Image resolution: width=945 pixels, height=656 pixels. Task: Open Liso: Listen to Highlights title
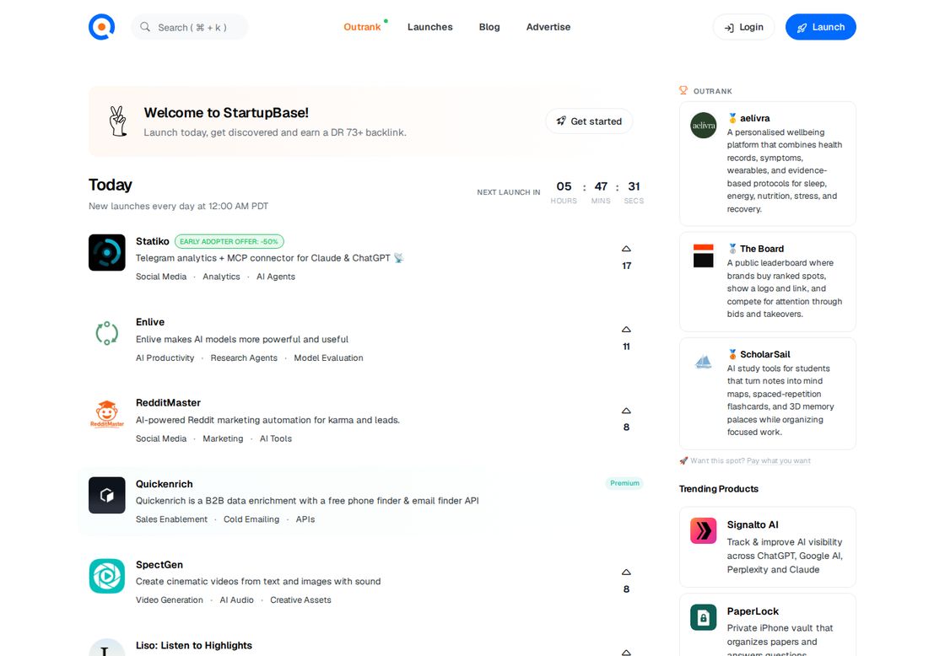[194, 646]
